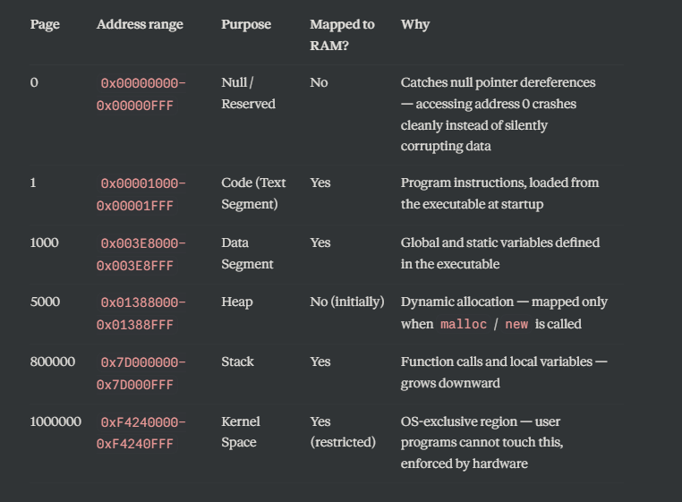Select address range 0xF4240000-0xF4240FFF code
The height and width of the screenshot is (502, 682).
click(141, 433)
